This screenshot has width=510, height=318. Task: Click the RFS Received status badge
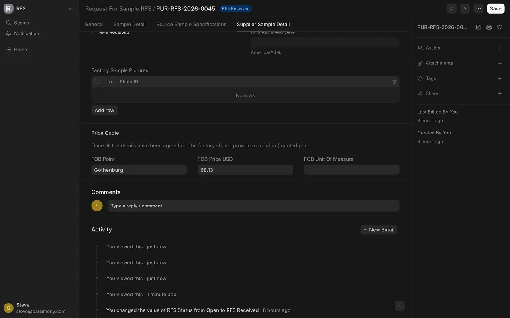(236, 8)
